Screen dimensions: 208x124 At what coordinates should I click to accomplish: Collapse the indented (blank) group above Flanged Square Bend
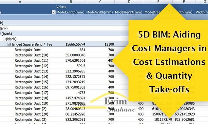click(4, 39)
